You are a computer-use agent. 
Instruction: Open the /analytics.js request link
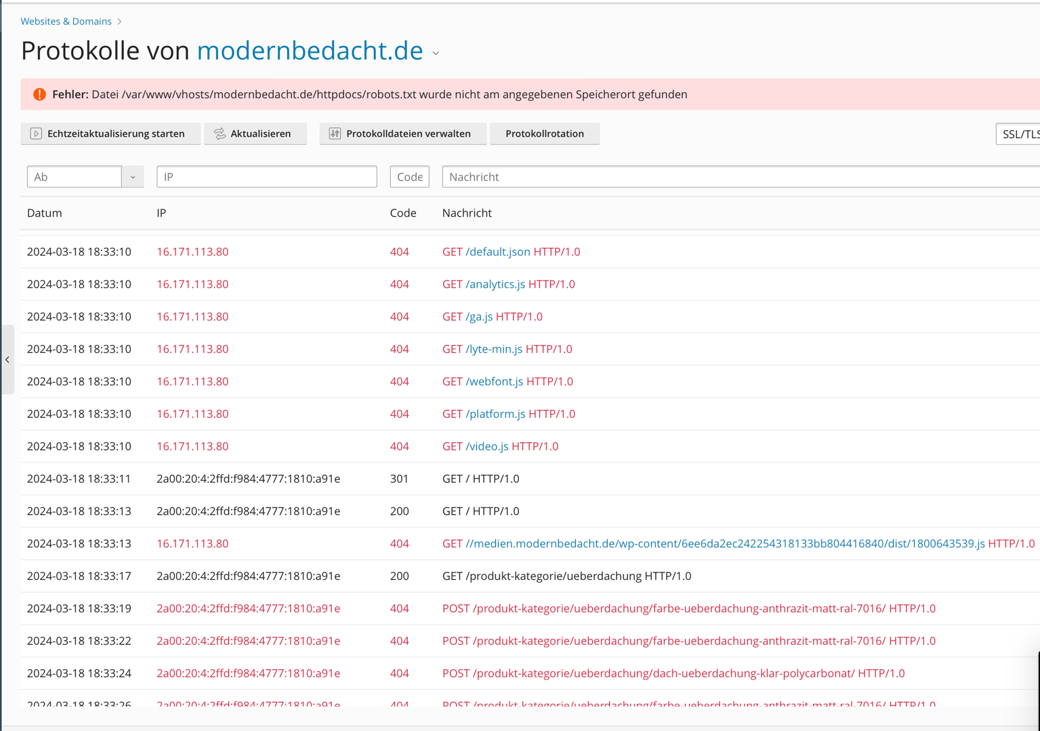pos(495,284)
